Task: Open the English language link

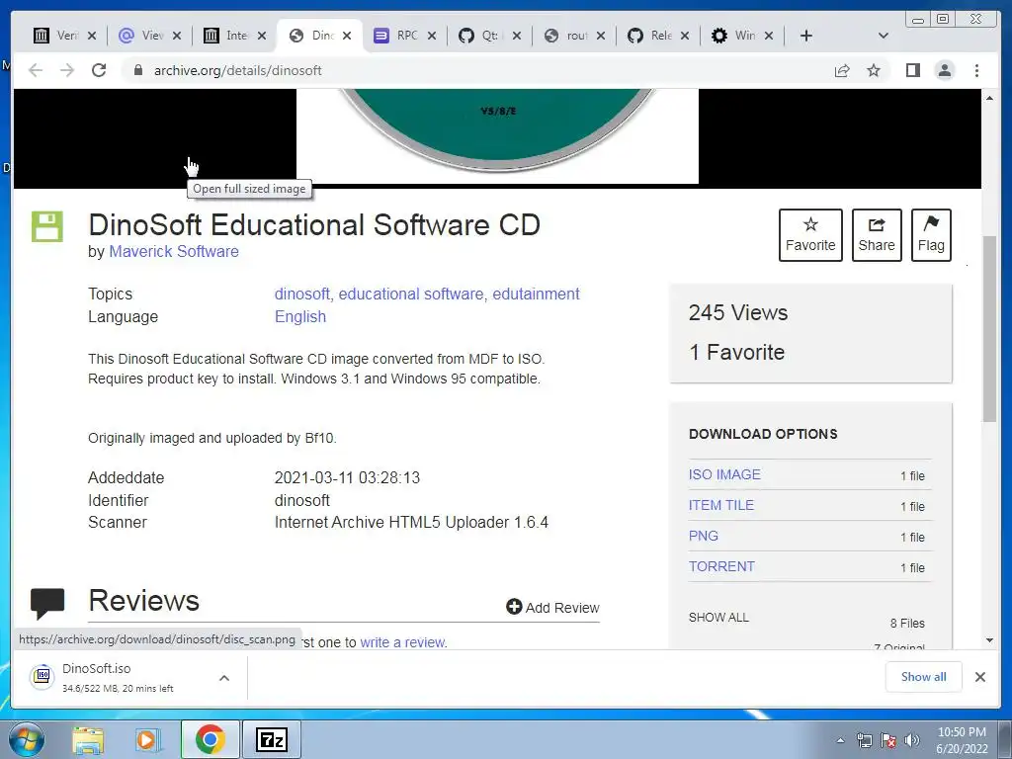Action: [x=300, y=317]
